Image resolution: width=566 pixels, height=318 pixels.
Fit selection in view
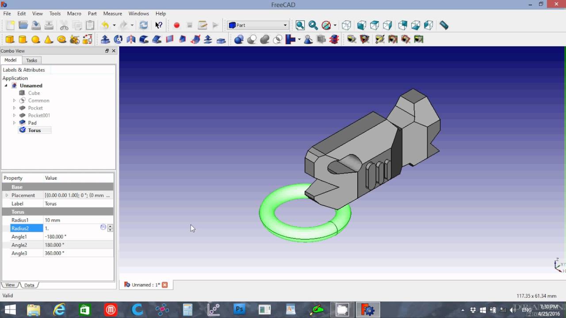pos(313,25)
